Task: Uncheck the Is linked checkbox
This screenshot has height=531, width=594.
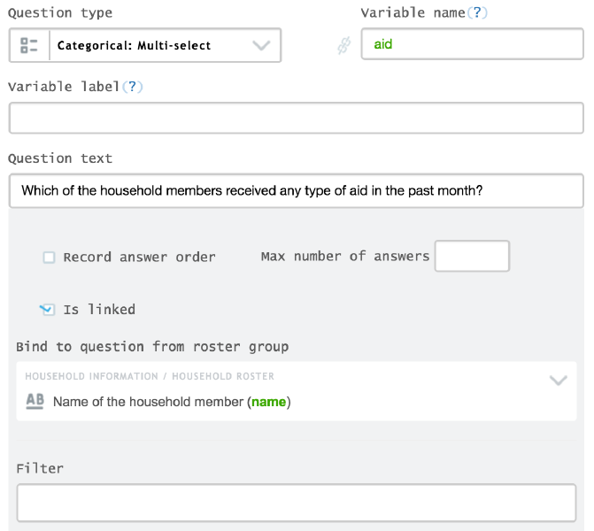Action: point(48,309)
